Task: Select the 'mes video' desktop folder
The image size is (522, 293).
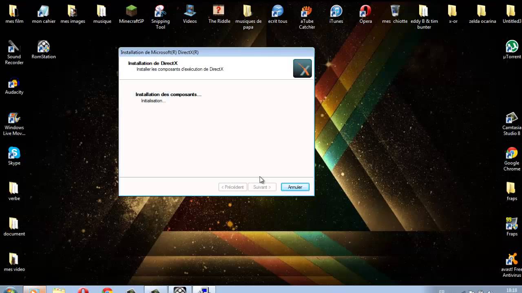Action: (x=14, y=262)
